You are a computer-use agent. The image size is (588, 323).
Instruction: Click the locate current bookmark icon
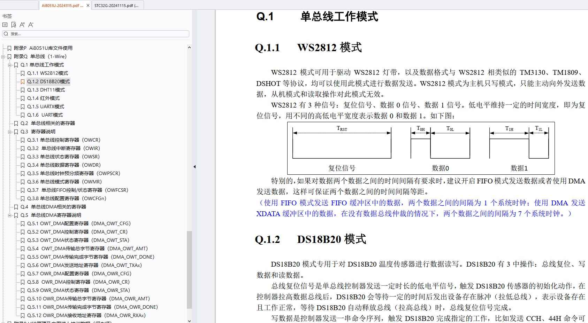click(x=14, y=25)
